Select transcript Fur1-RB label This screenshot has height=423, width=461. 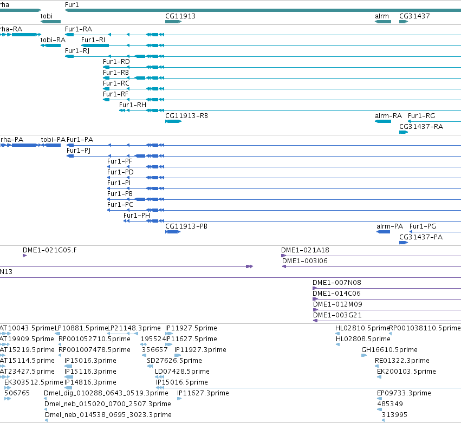116,73
